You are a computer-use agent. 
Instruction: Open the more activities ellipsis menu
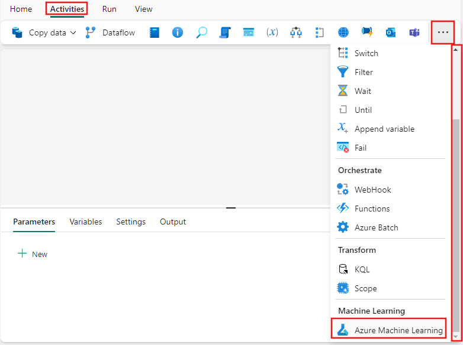[443, 32]
